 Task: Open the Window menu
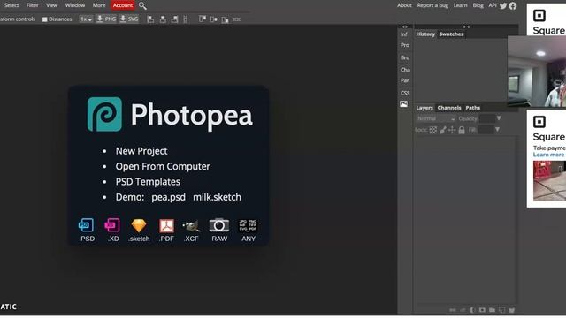[75, 5]
